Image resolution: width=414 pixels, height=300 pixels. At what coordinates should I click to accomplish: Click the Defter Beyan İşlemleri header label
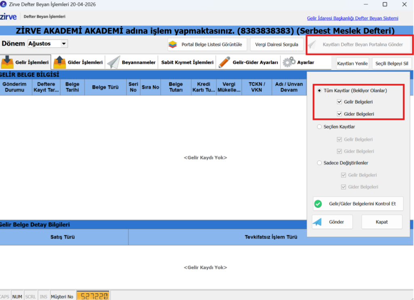44,16
